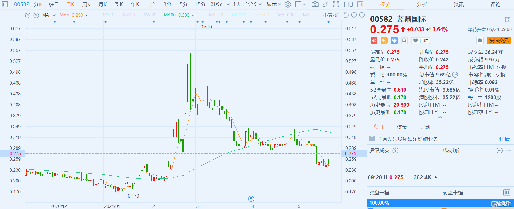Toggle the left sidebar panel
Viewport: 514px width, 209px height.
pyautogui.click(x=5, y=4)
